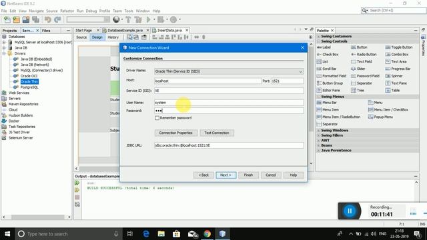Expand Java Persistence palette section
The width and height of the screenshot is (427, 240).
point(319,150)
